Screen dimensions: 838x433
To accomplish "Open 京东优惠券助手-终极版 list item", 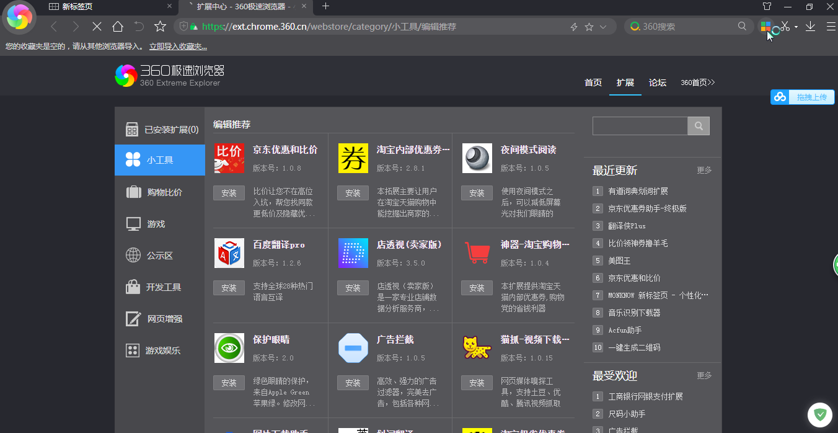I will pos(647,208).
